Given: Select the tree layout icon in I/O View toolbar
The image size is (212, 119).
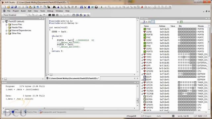Looking at the screenshot, I should [149, 22].
